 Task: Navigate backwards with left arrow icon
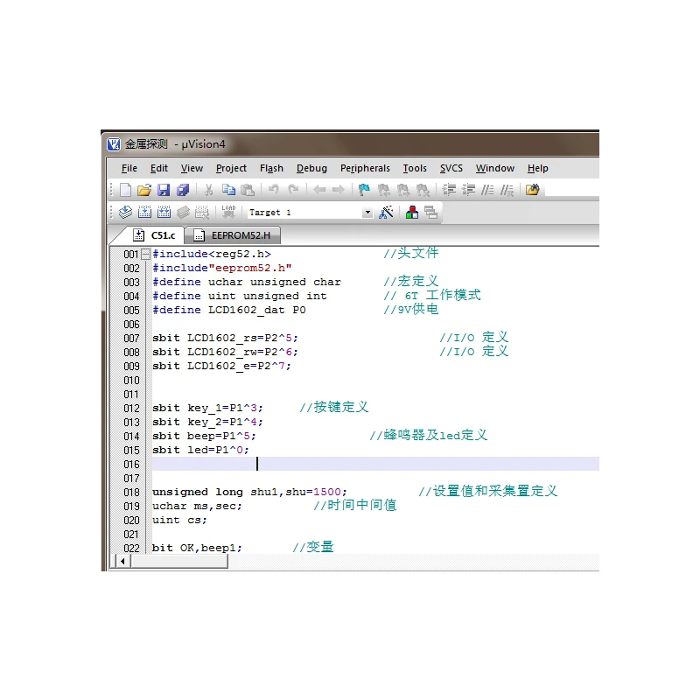(319, 190)
